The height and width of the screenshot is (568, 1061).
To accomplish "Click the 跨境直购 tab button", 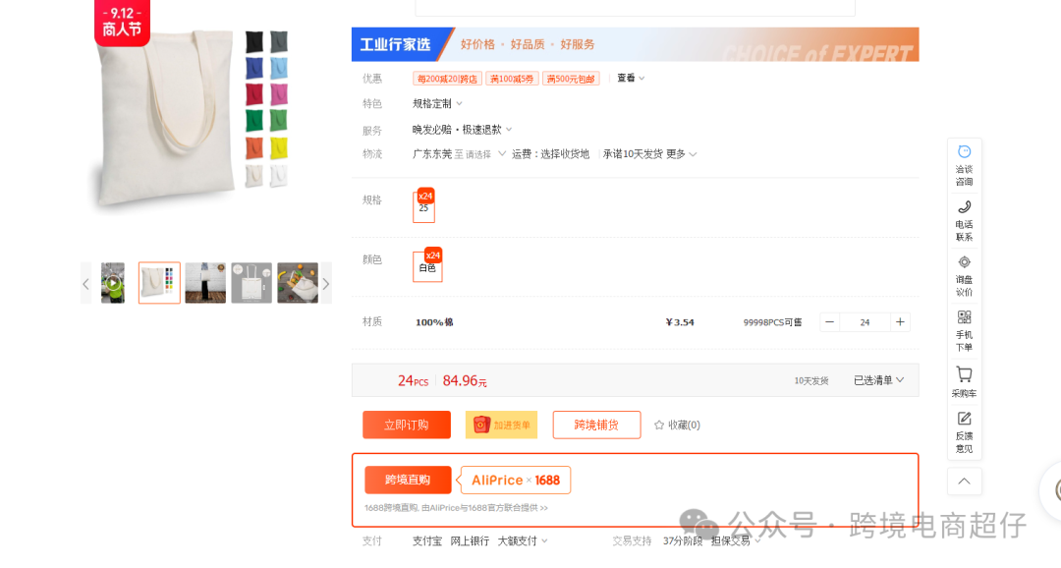I will pos(407,480).
